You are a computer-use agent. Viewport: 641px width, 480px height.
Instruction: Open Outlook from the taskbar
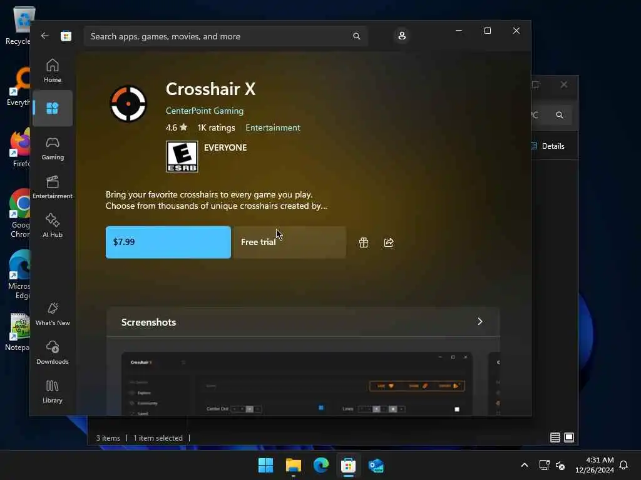click(376, 465)
